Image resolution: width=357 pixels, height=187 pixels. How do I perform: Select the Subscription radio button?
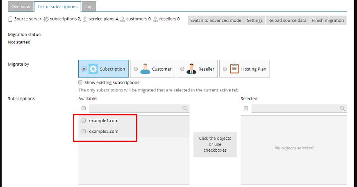click(x=84, y=69)
